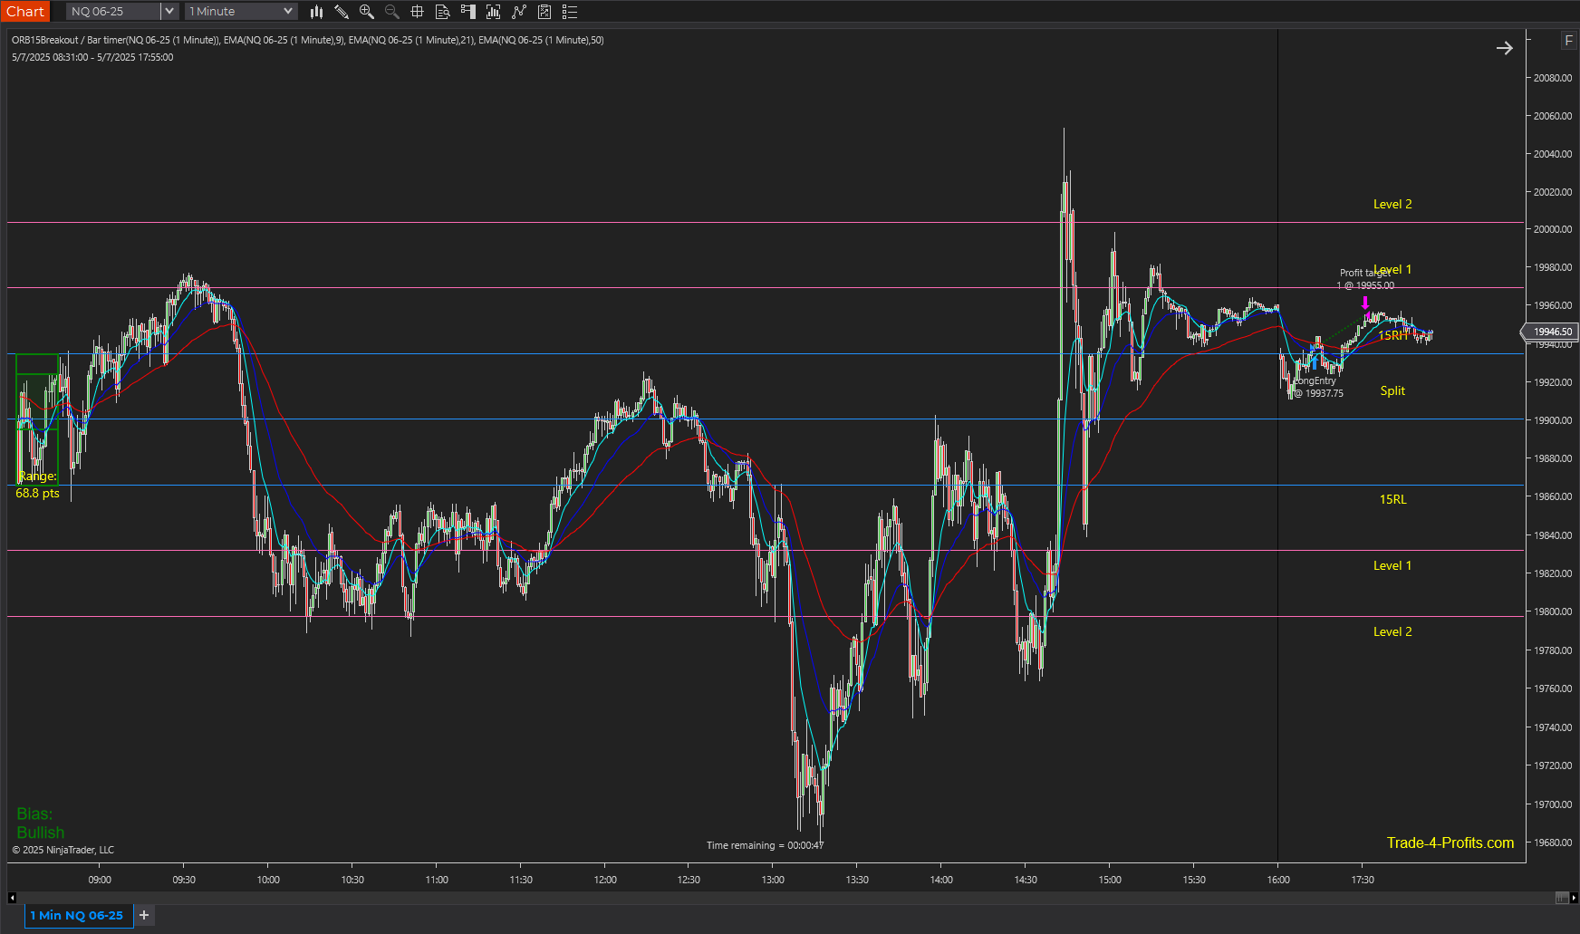
Task: Click the right arrow to scroll to latest bar
Action: 1504,48
